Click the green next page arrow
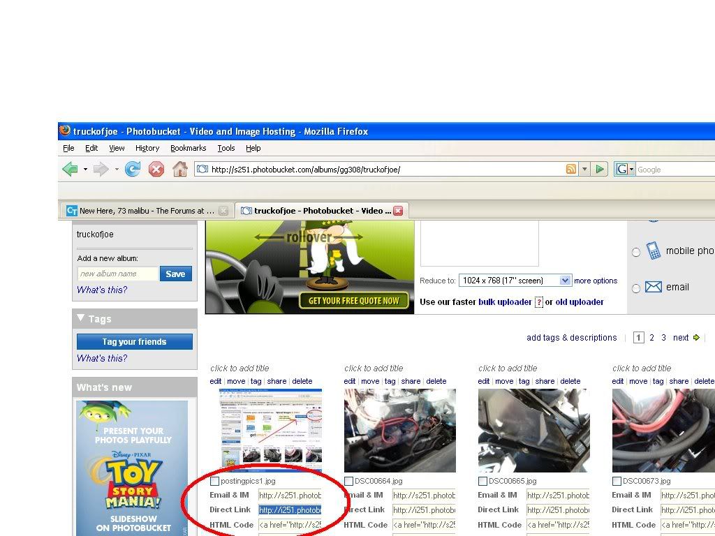715x536 pixels. click(696, 338)
